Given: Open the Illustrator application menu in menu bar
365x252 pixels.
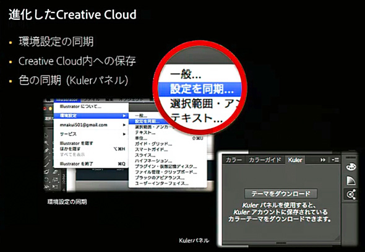Looking at the screenshot, I should tap(67, 100).
